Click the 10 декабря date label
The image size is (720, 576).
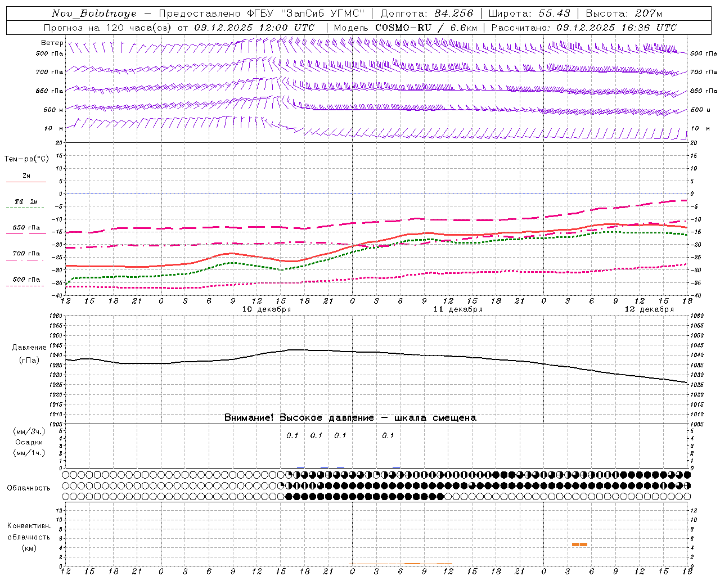pyautogui.click(x=267, y=309)
